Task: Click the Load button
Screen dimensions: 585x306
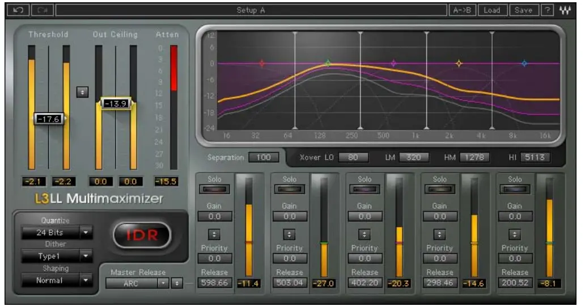Action: tap(492, 10)
